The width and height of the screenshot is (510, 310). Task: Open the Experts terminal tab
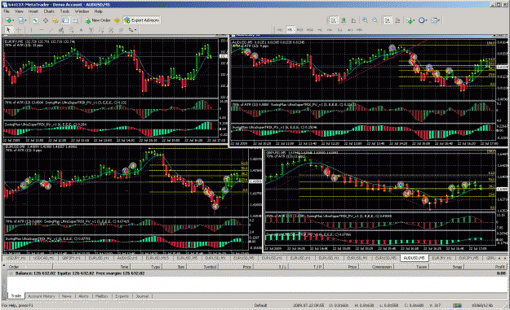pos(122,296)
